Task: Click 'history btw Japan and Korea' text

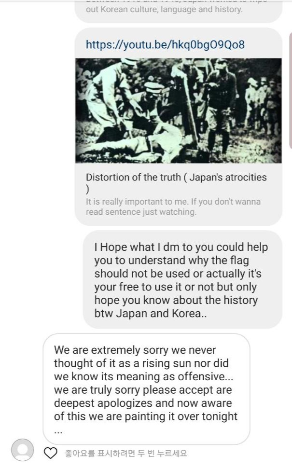Action: pyautogui.click(x=176, y=306)
